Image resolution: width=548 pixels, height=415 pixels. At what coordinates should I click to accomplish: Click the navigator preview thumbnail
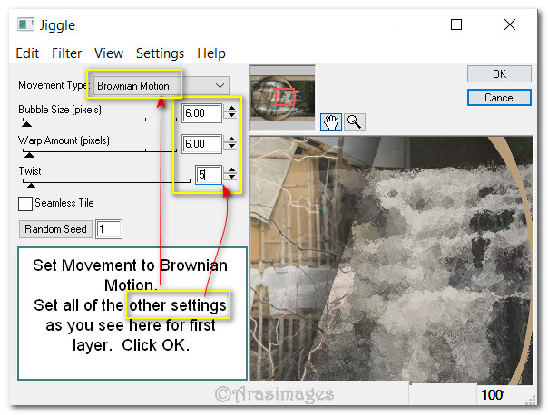tap(282, 94)
